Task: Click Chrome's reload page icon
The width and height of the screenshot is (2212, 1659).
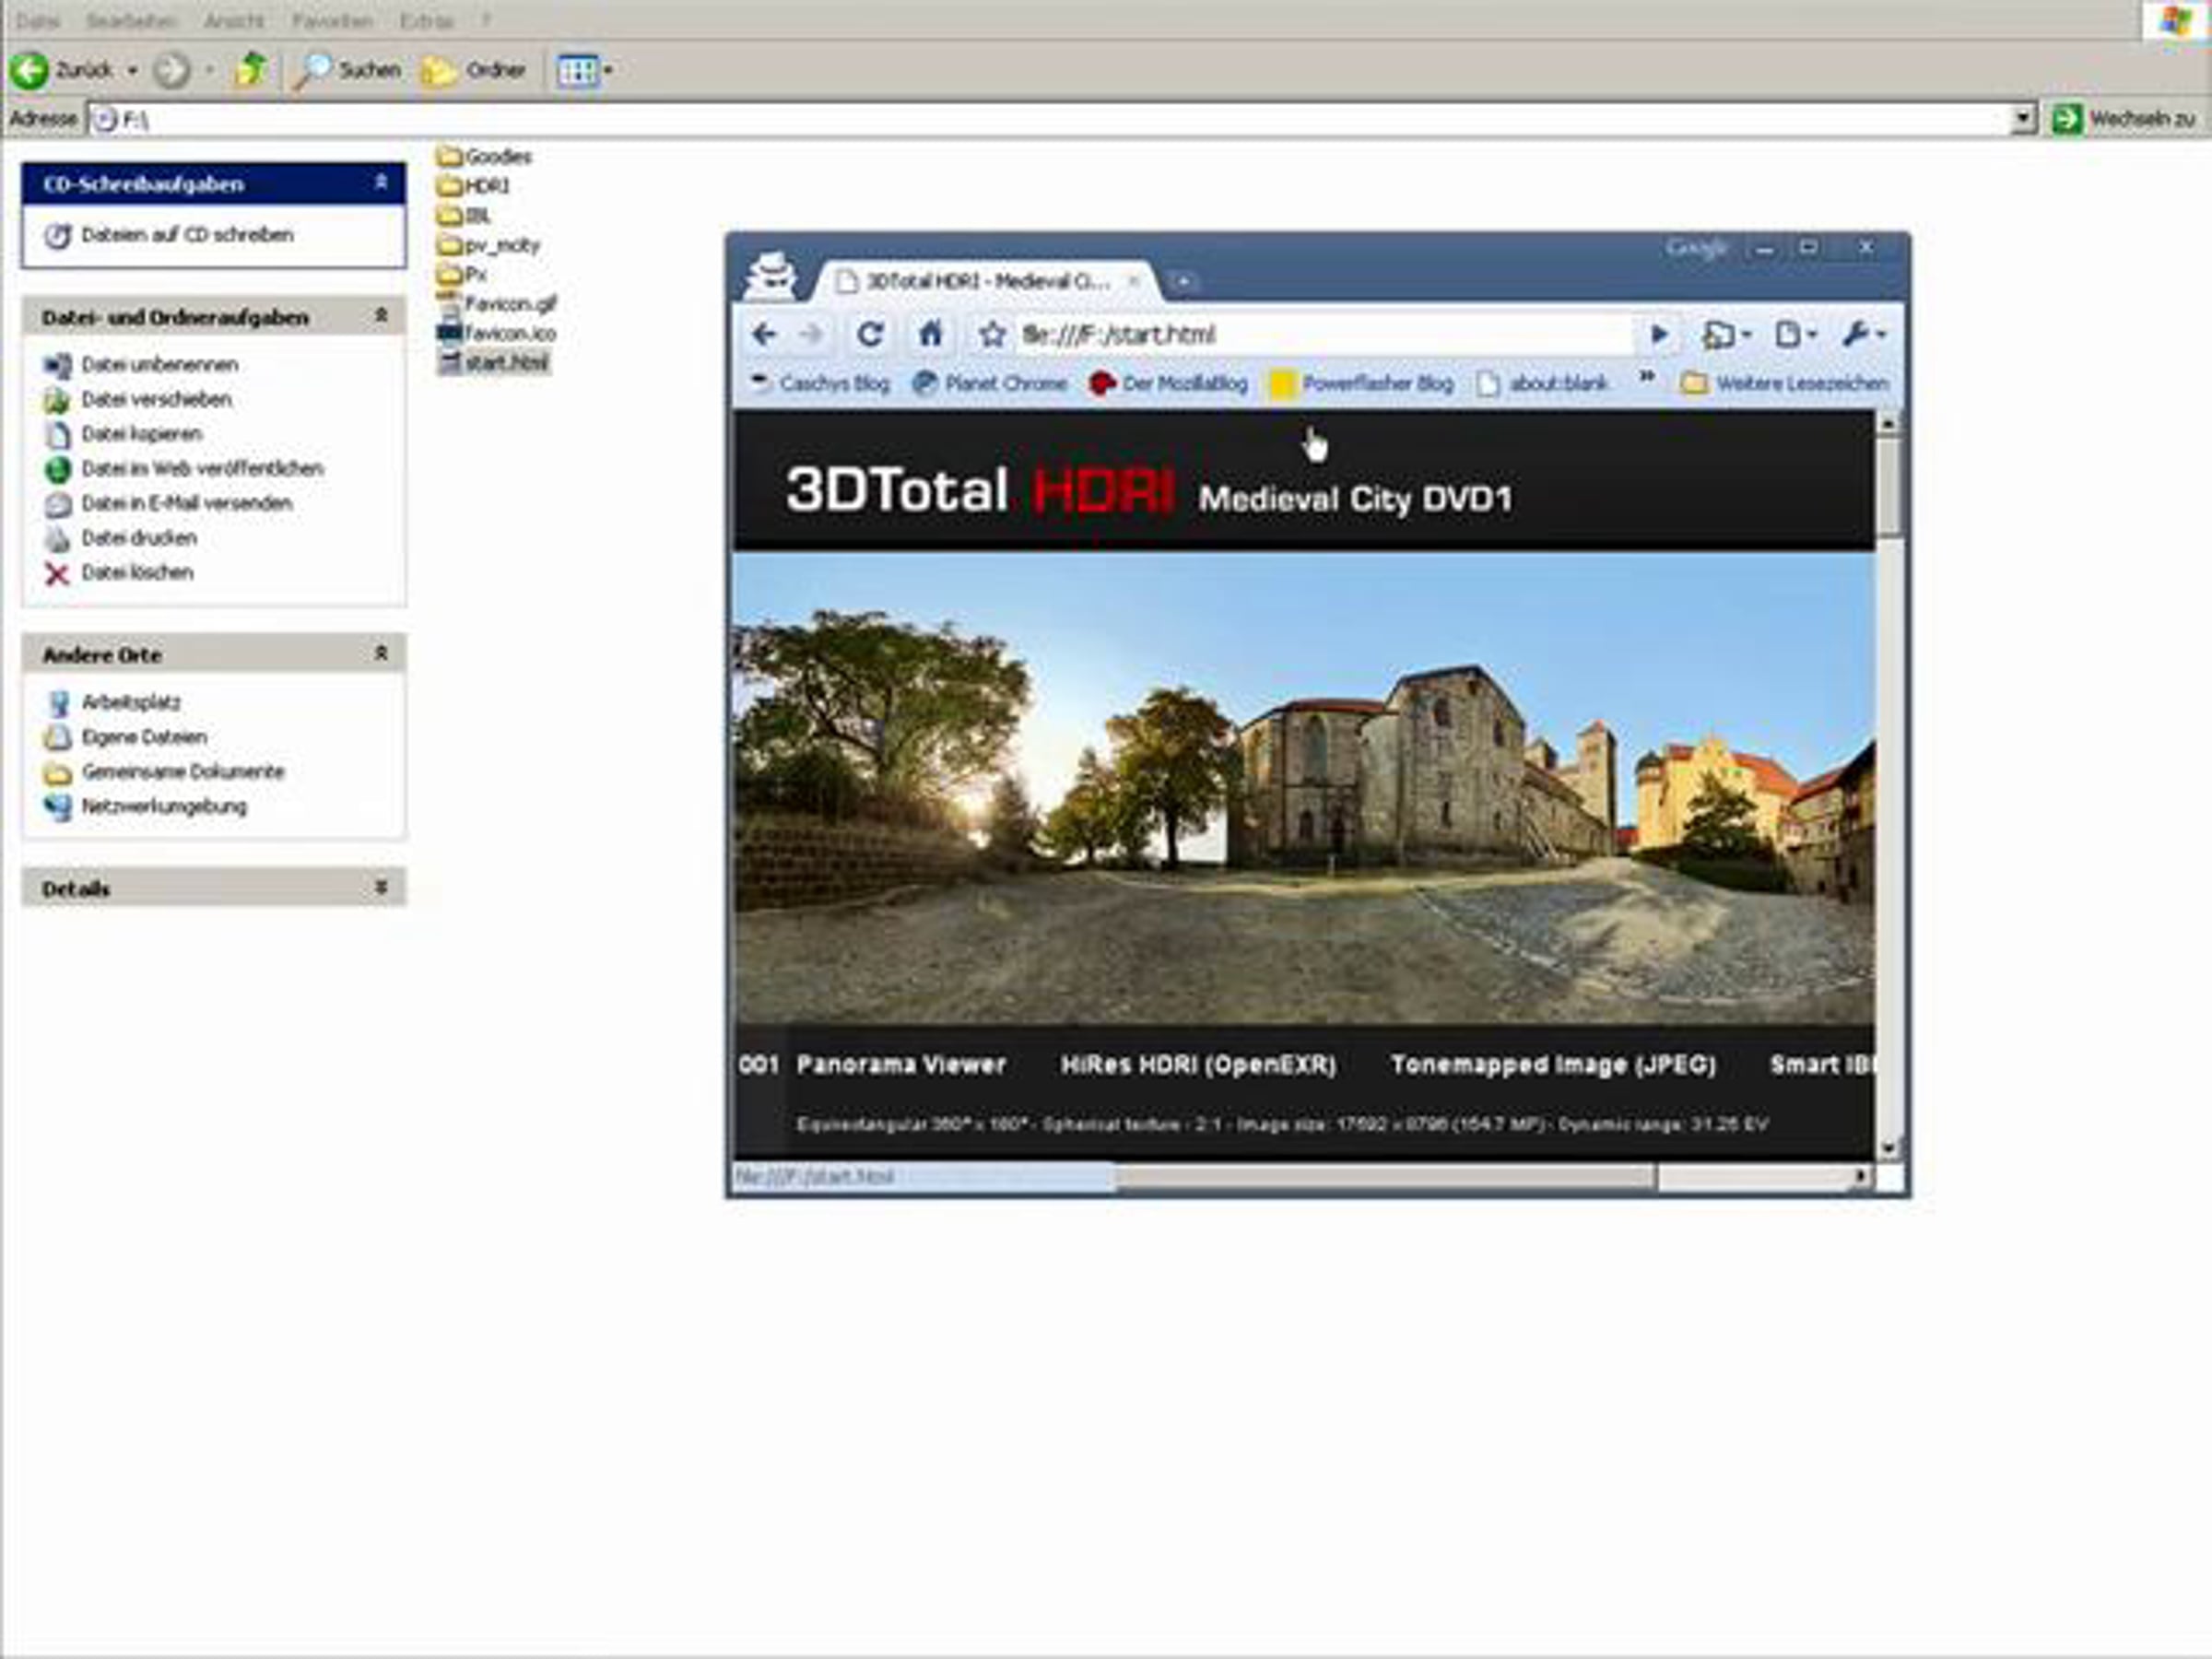Action: pyautogui.click(x=869, y=334)
